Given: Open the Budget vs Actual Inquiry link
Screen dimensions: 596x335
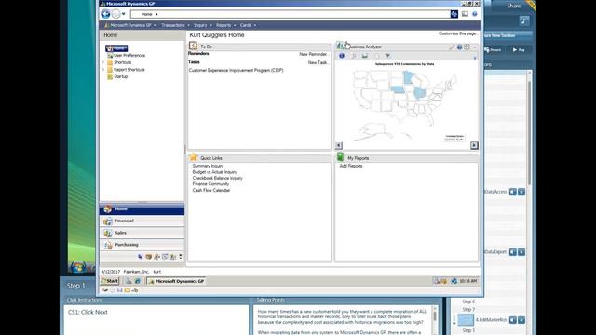Looking at the screenshot, I should tap(214, 172).
